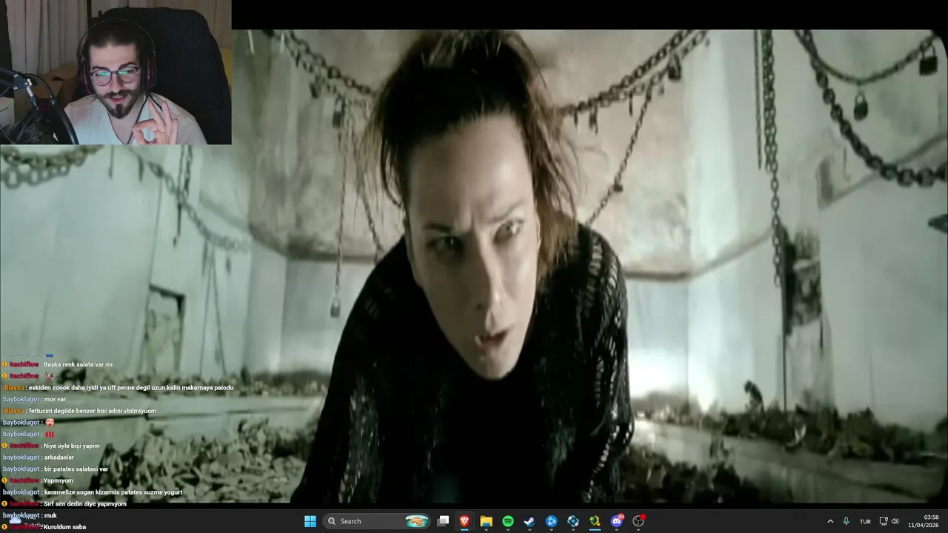Show hidden system tray icons

click(830, 521)
